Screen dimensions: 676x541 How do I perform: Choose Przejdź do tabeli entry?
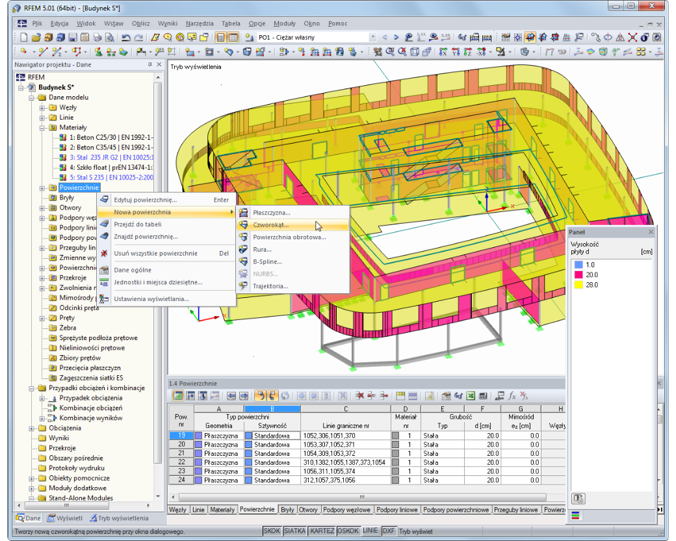click(x=167, y=224)
